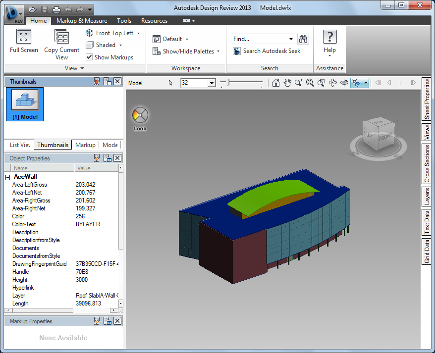Image resolution: width=435 pixels, height=353 pixels.
Task: Open the Cross Sections side palette
Action: [427, 163]
